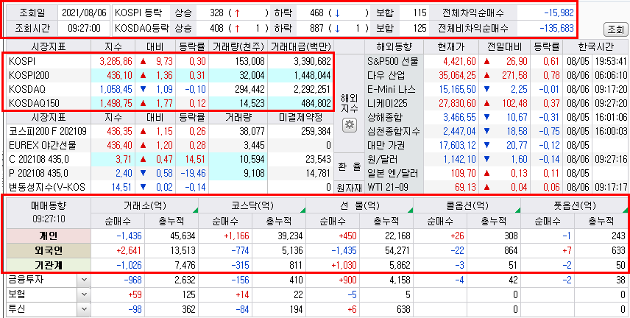
Task: Select the 환 율 side tab
Action: [x=349, y=166]
